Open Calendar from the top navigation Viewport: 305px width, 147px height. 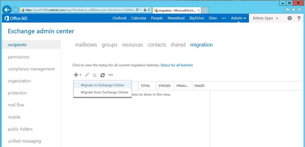[x=139, y=18]
